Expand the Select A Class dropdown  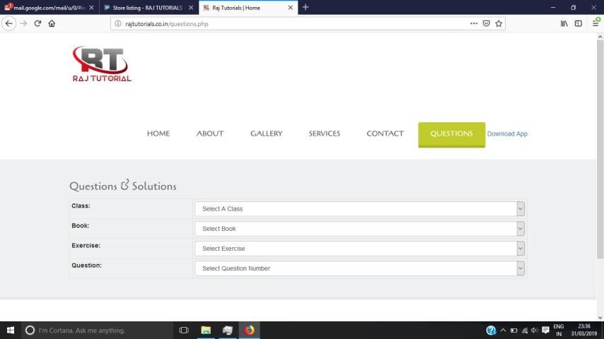(359, 209)
